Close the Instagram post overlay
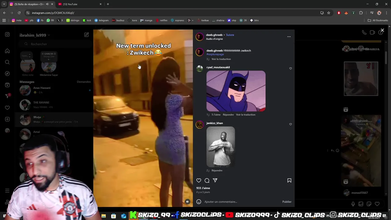Image resolution: width=391 pixels, height=220 pixels. tap(382, 30)
